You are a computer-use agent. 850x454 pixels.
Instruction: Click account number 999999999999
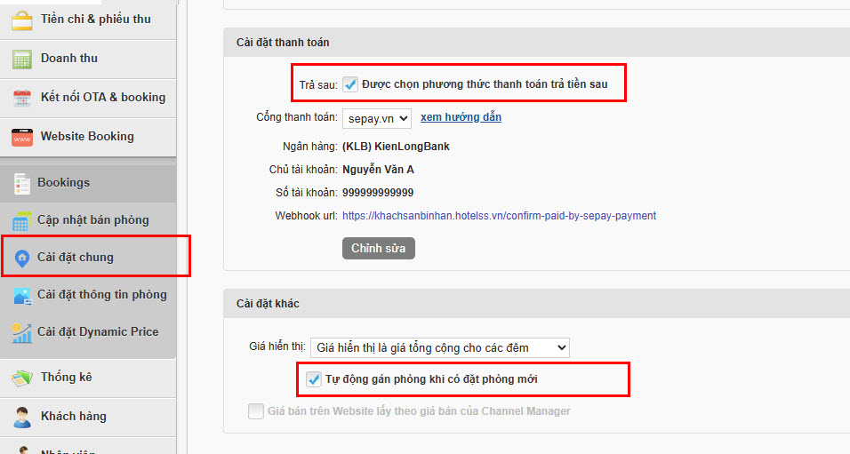[378, 193]
